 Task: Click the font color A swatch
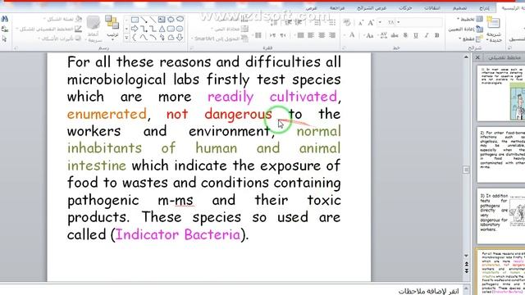(x=352, y=35)
